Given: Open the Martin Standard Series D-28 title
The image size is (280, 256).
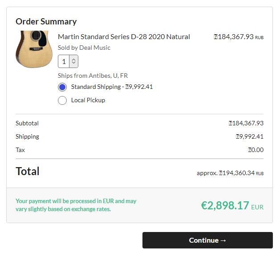Looking at the screenshot, I should click(x=124, y=37).
